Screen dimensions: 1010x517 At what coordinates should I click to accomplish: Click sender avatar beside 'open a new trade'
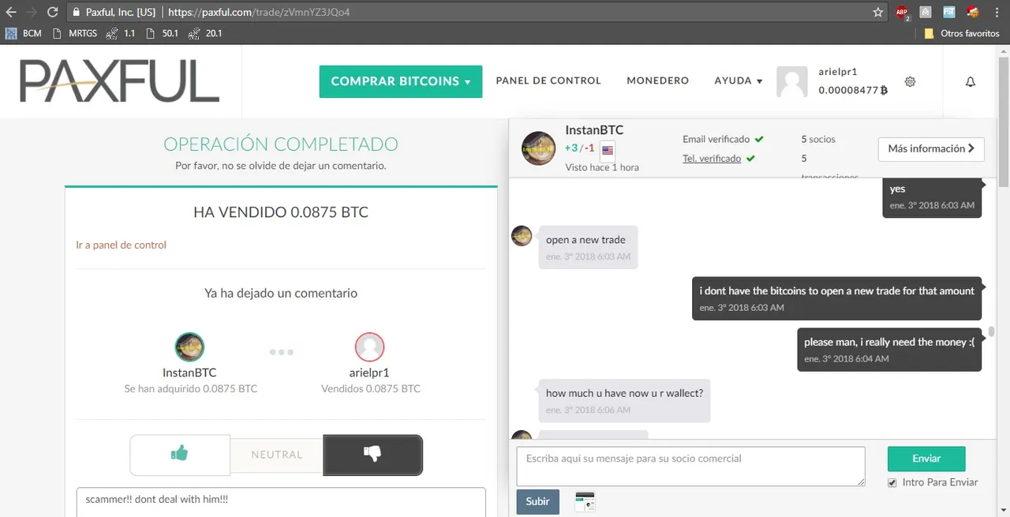pos(522,236)
